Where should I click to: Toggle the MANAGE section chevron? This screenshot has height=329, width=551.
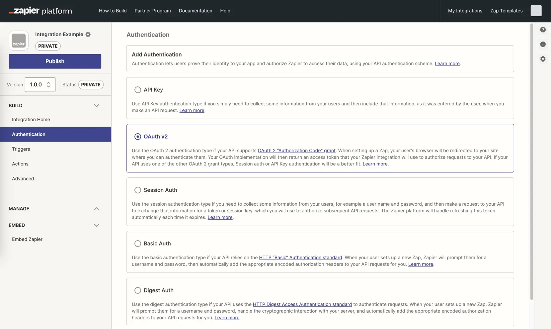pyautogui.click(x=96, y=209)
